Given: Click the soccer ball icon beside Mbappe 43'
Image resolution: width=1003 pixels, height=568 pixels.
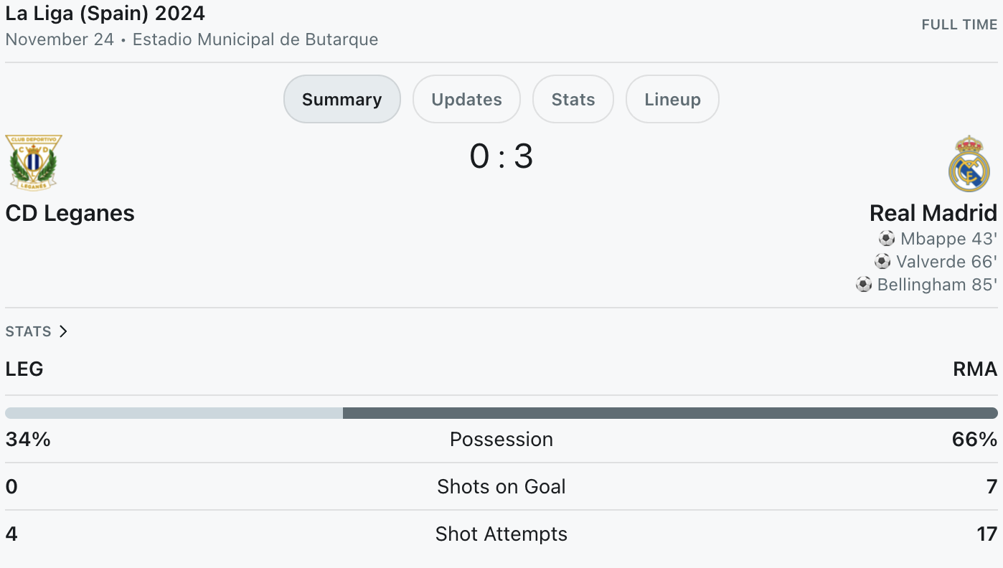Looking at the screenshot, I should point(887,238).
